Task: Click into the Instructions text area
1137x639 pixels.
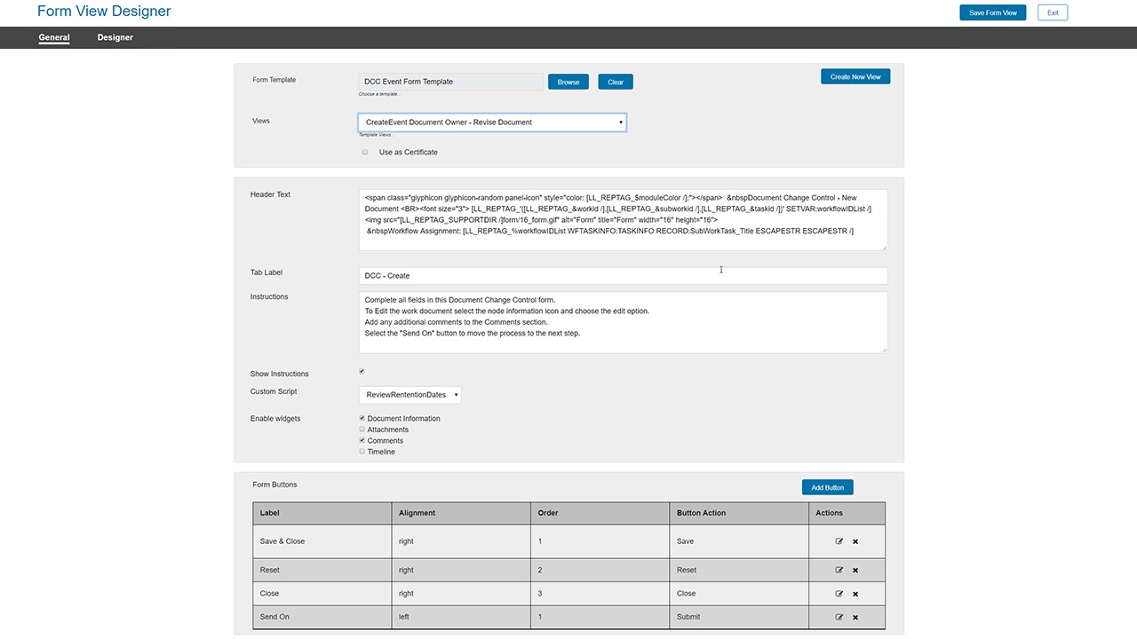Action: point(623,322)
